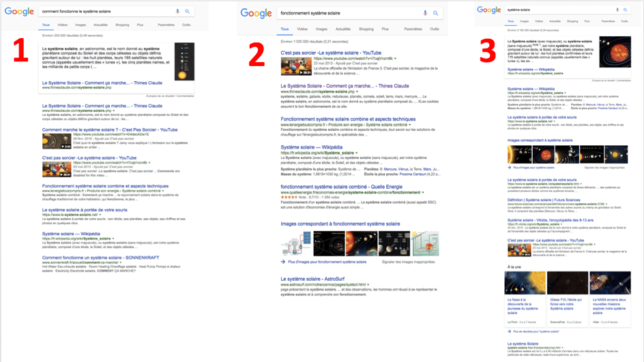Select the Shopping tab in panel 2
The width and height of the screenshot is (644, 362).
[366, 29]
